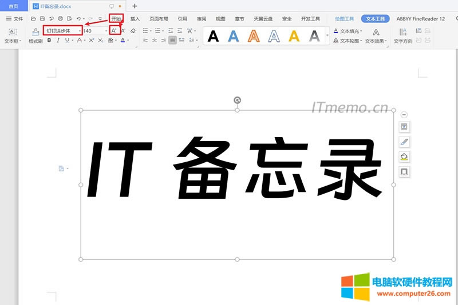This screenshot has width=458, height=305.
Task: Toggle center text alignment
Action: pyautogui.click(x=155, y=41)
